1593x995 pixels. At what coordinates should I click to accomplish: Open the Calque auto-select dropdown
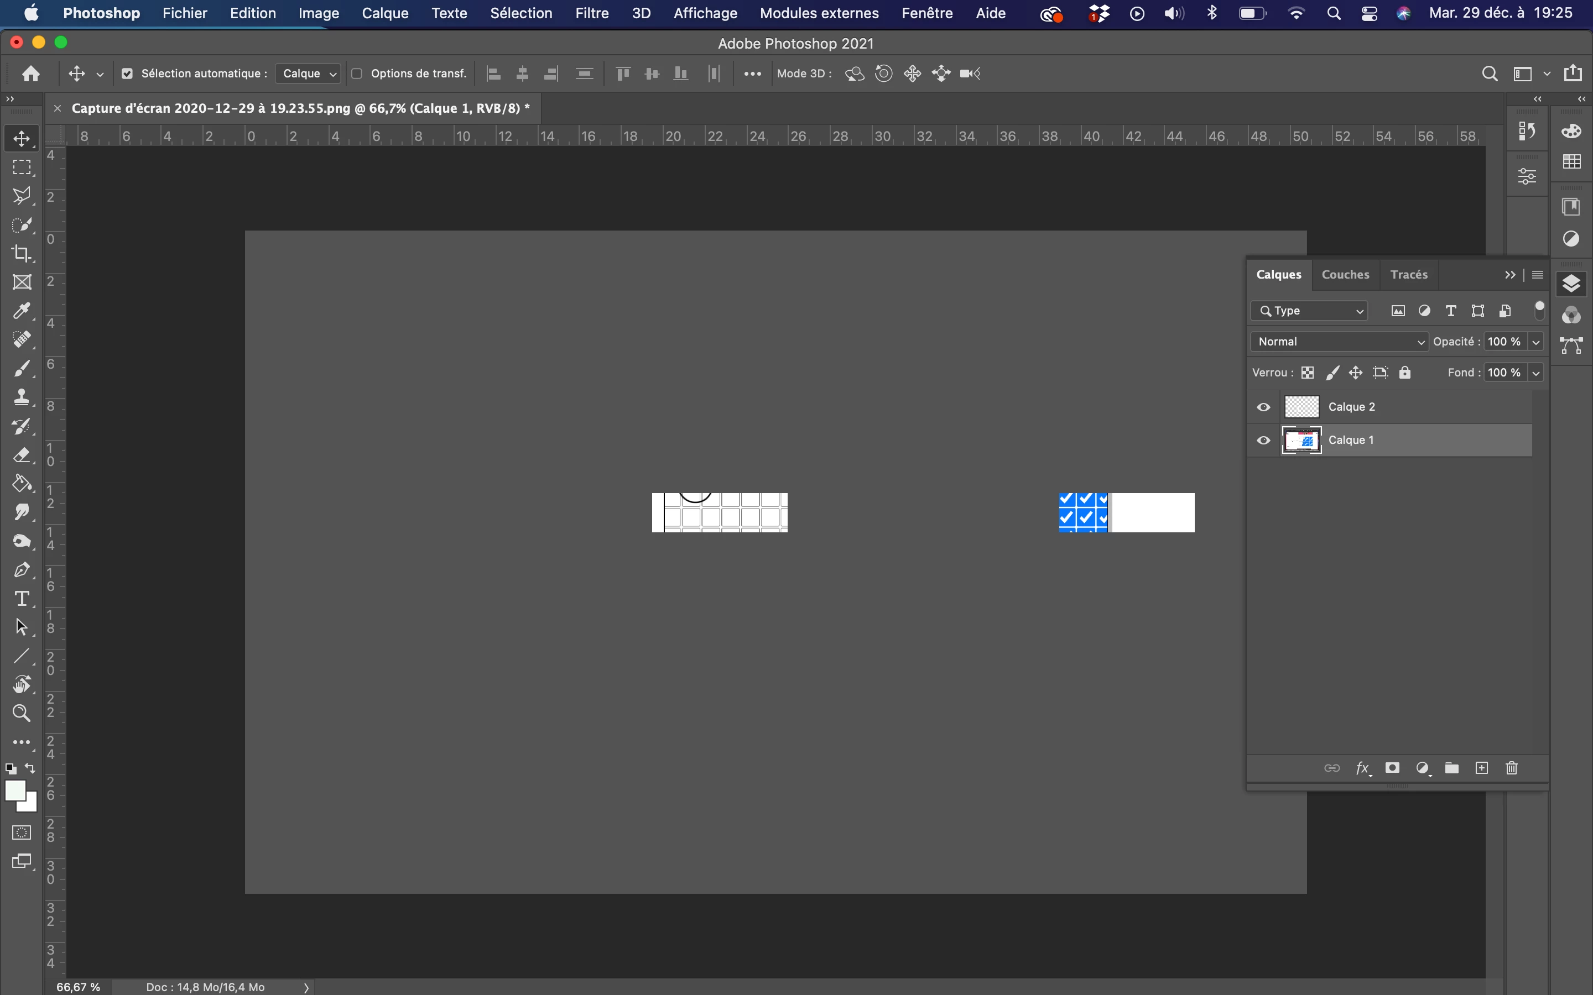coord(308,74)
